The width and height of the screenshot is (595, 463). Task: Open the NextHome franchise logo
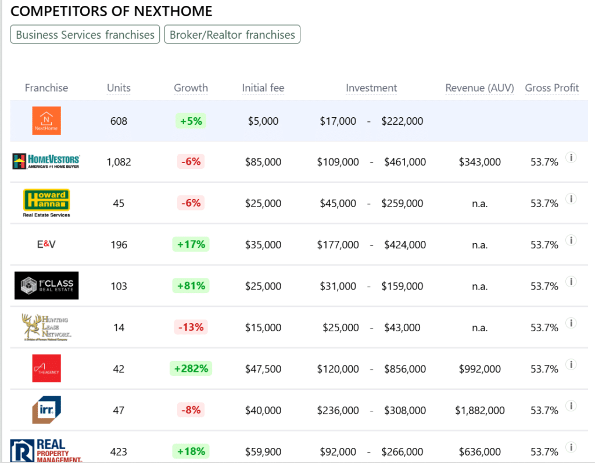[x=46, y=121]
